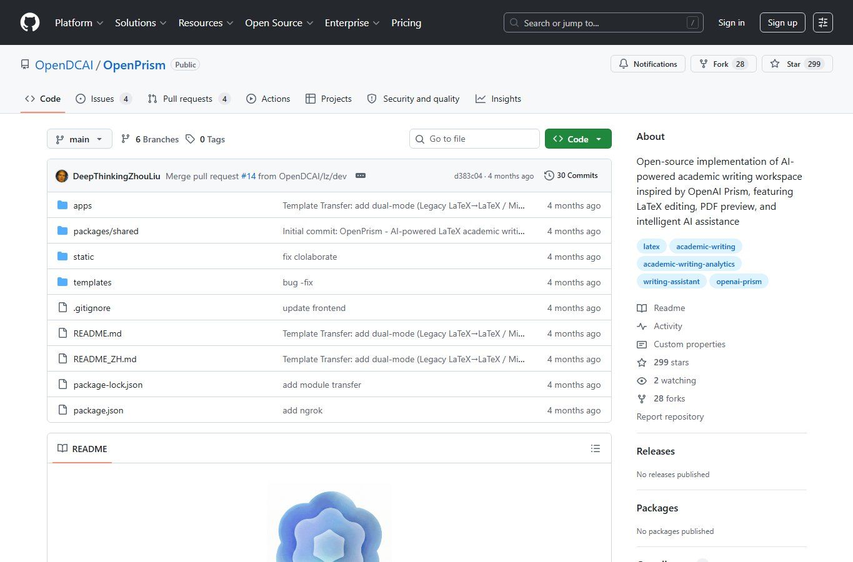Open the green Code dropdown button
853x562 pixels.
578,139
